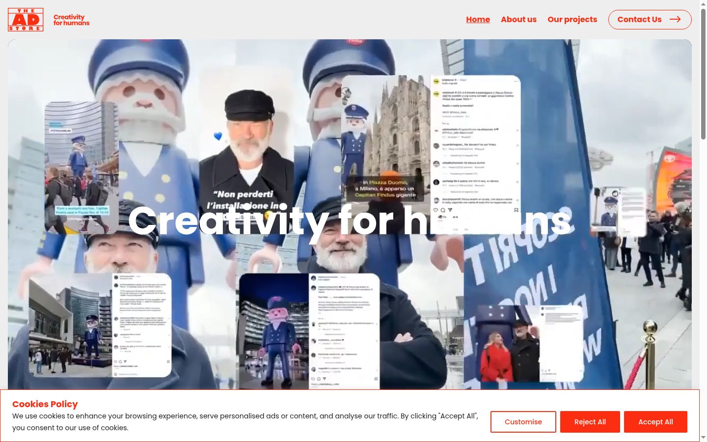Image resolution: width=707 pixels, height=442 pixels.
Task: Click the Cookies Policy heading
Action: (x=45, y=404)
